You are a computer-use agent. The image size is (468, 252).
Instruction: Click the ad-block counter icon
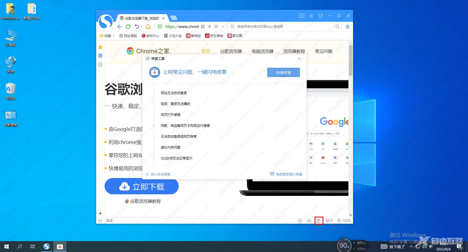[329, 221]
